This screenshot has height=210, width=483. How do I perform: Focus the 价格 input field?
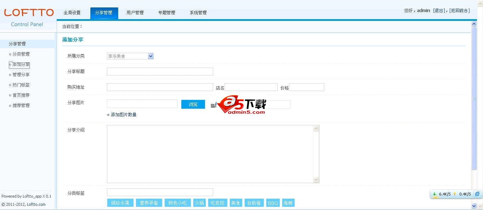307,87
